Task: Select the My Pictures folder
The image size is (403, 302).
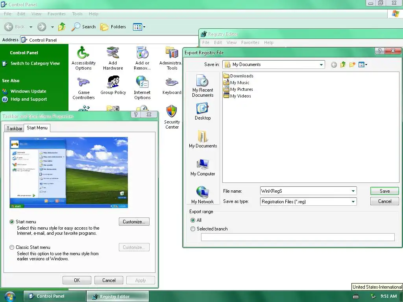Action: 238,89
